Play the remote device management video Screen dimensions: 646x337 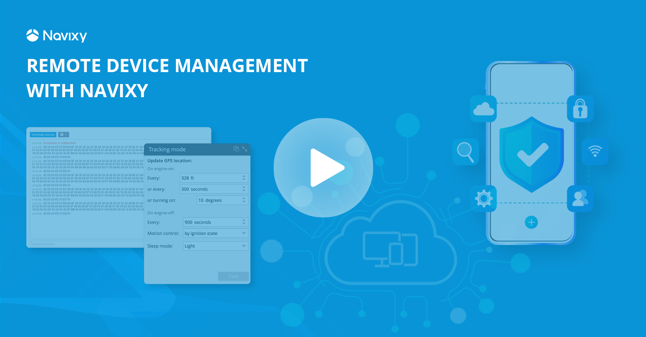[x=323, y=168]
